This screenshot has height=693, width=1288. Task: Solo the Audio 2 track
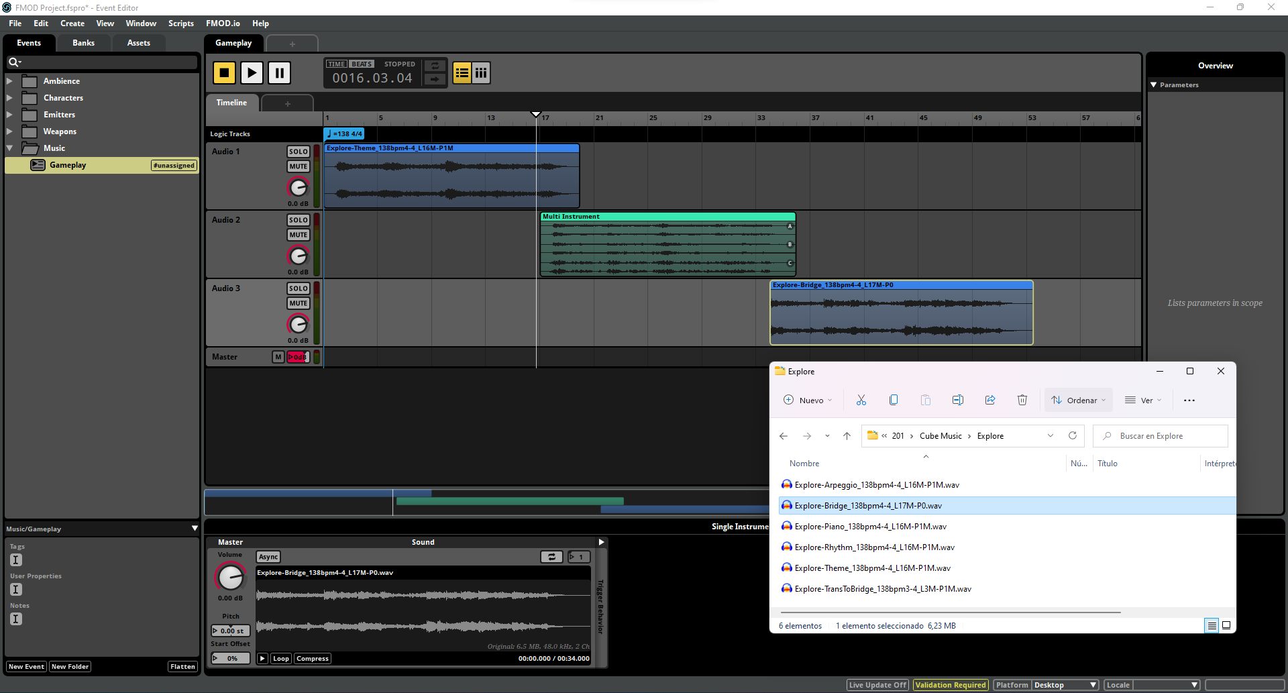pyautogui.click(x=299, y=220)
